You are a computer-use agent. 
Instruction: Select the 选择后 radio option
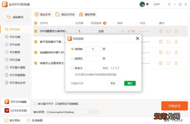(x=72, y=59)
